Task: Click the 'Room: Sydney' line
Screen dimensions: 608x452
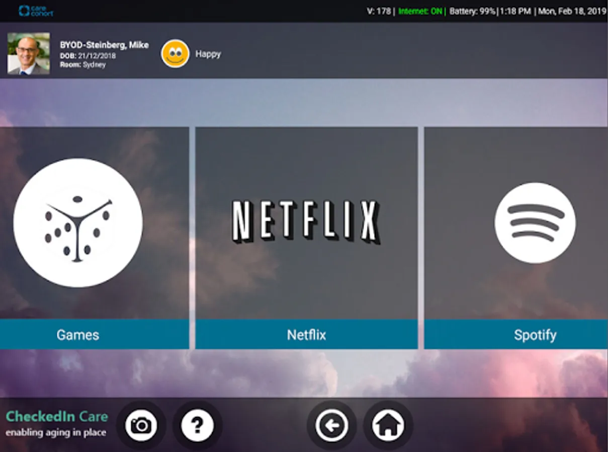Action: tap(82, 65)
